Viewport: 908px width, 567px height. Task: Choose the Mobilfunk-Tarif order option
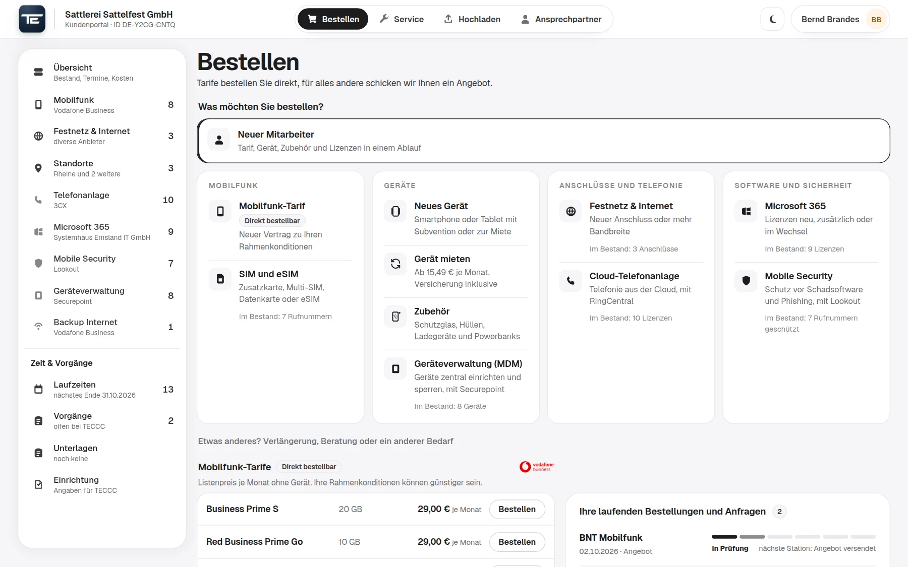pos(280,226)
